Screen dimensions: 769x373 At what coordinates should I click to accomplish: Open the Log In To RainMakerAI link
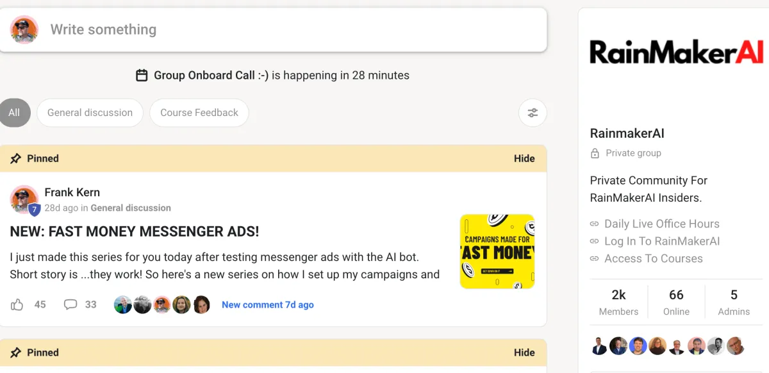(x=661, y=242)
